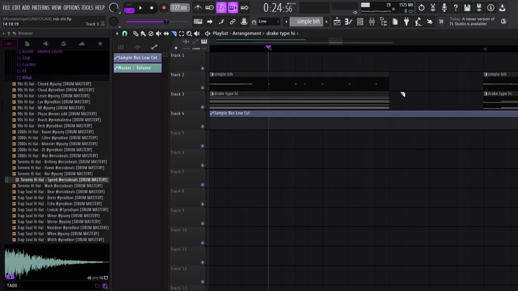The width and height of the screenshot is (518, 291).
Task: Open the FILE menu
Action: 6,8
